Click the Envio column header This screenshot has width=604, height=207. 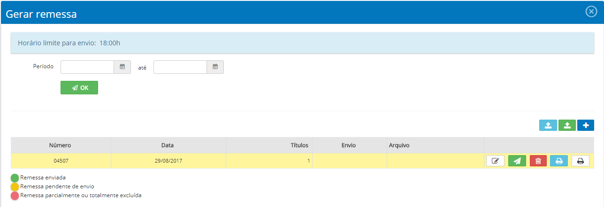[349, 145]
